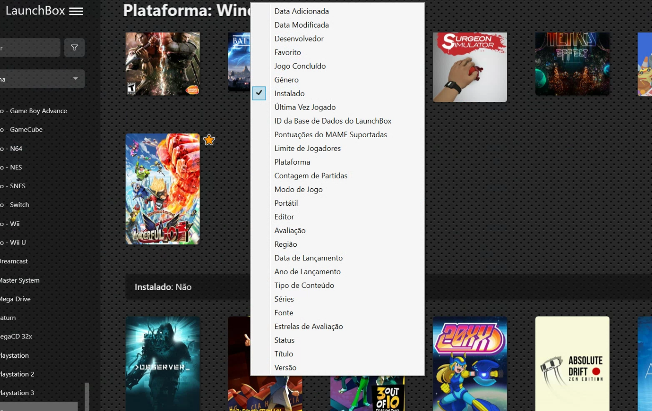Select the Tetris Effect cover
Screen dimensions: 652x411
(572, 64)
